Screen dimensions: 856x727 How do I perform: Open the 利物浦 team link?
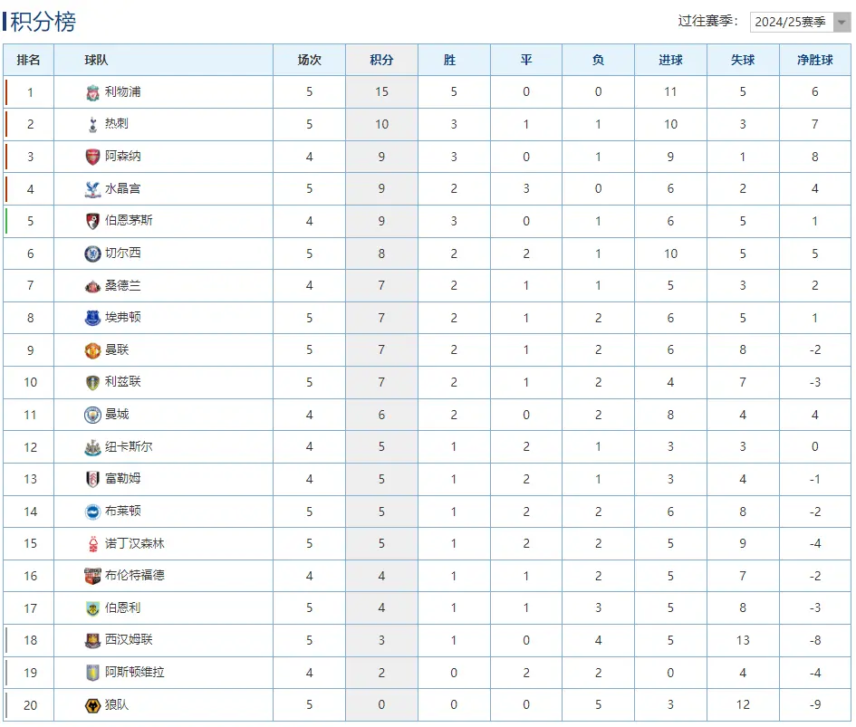pyautogui.click(x=123, y=91)
